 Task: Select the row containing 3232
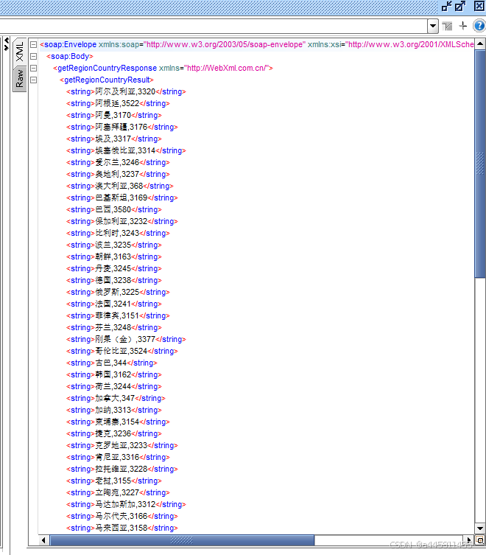point(122,222)
